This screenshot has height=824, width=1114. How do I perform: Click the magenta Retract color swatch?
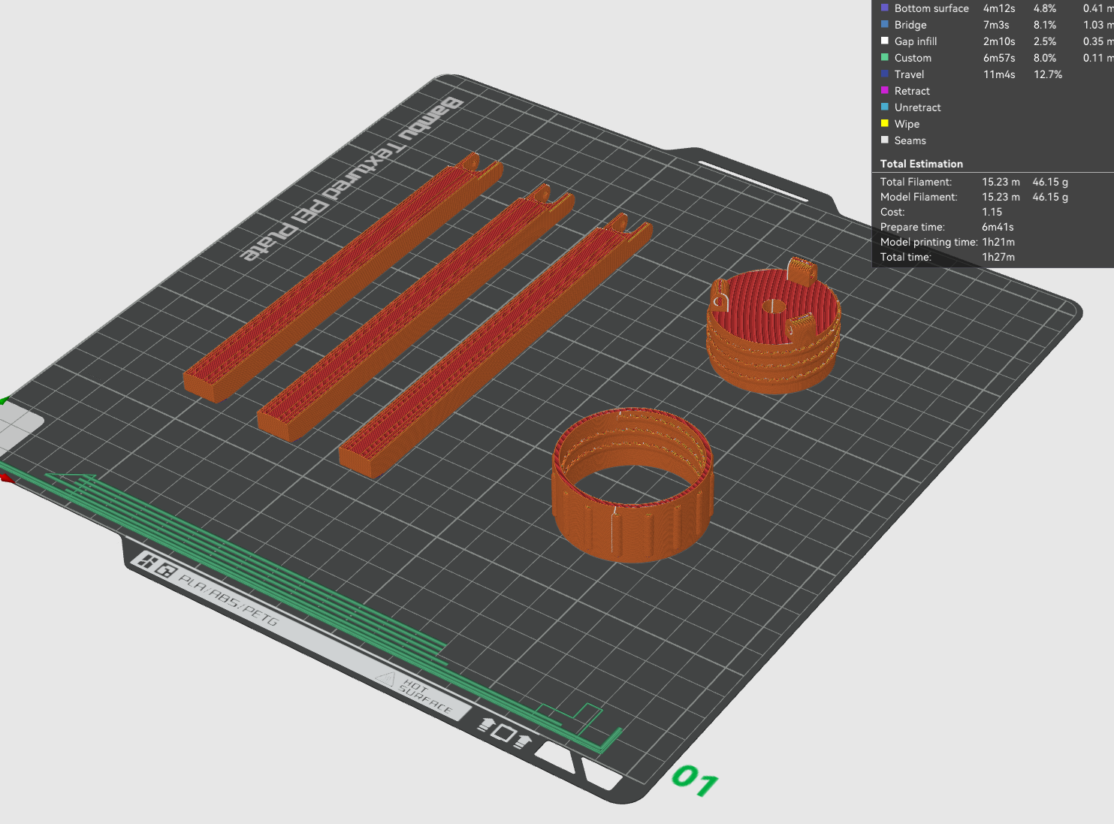(x=885, y=91)
